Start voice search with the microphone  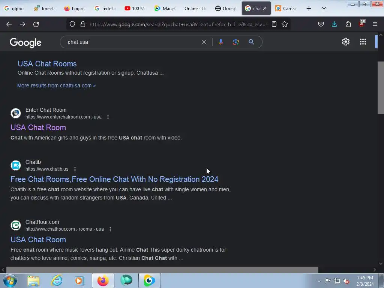pos(220,42)
